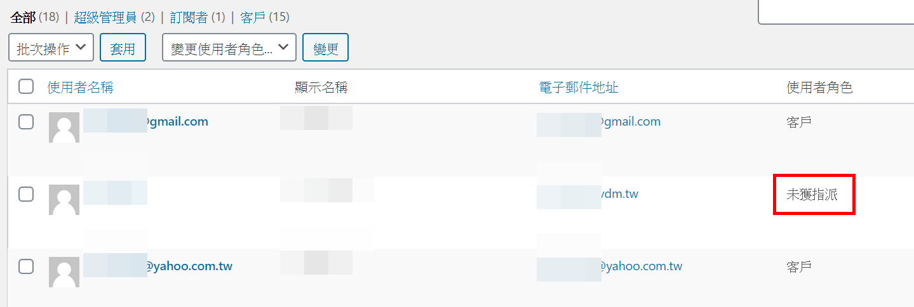The image size is (914, 307).
Task: Sort by 電子郵件地址 column header
Action: [x=578, y=88]
